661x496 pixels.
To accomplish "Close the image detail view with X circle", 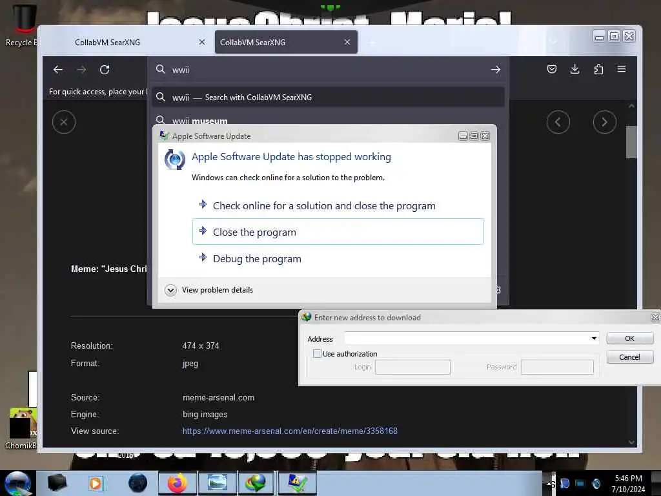I will 64,122.
